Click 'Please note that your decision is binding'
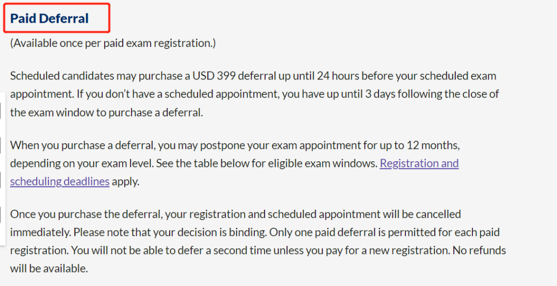The height and width of the screenshot is (286, 557). coord(170,232)
